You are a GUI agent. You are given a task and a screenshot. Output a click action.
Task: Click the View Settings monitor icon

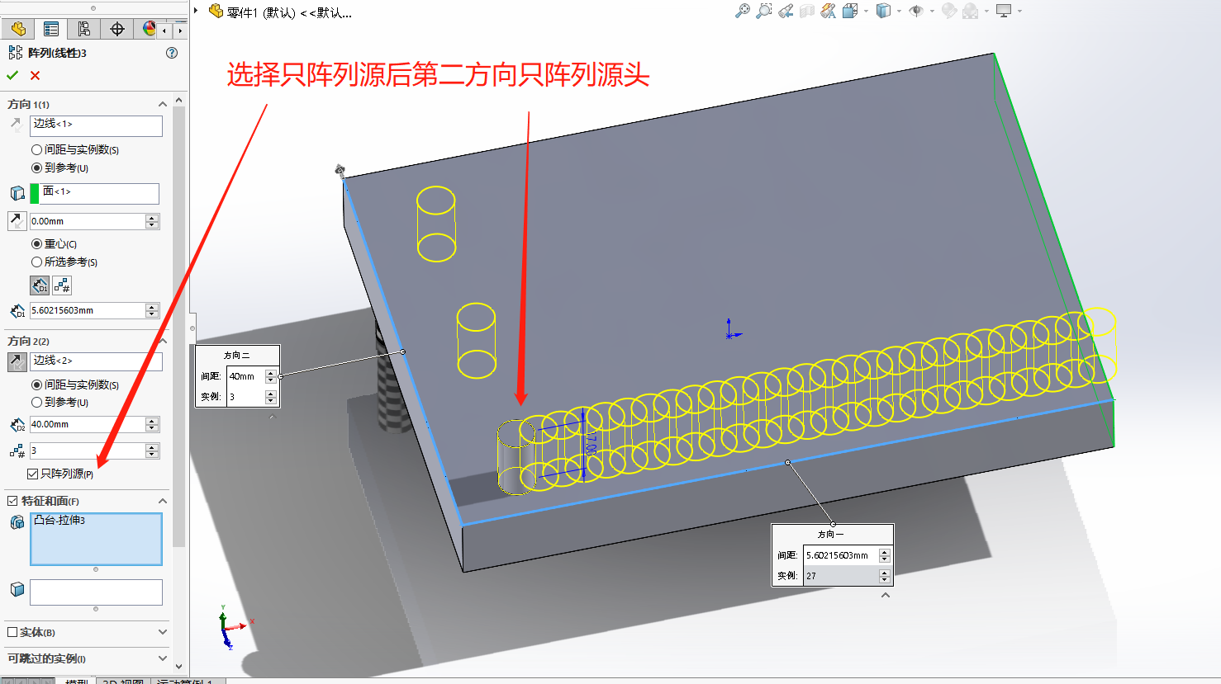tap(1004, 11)
